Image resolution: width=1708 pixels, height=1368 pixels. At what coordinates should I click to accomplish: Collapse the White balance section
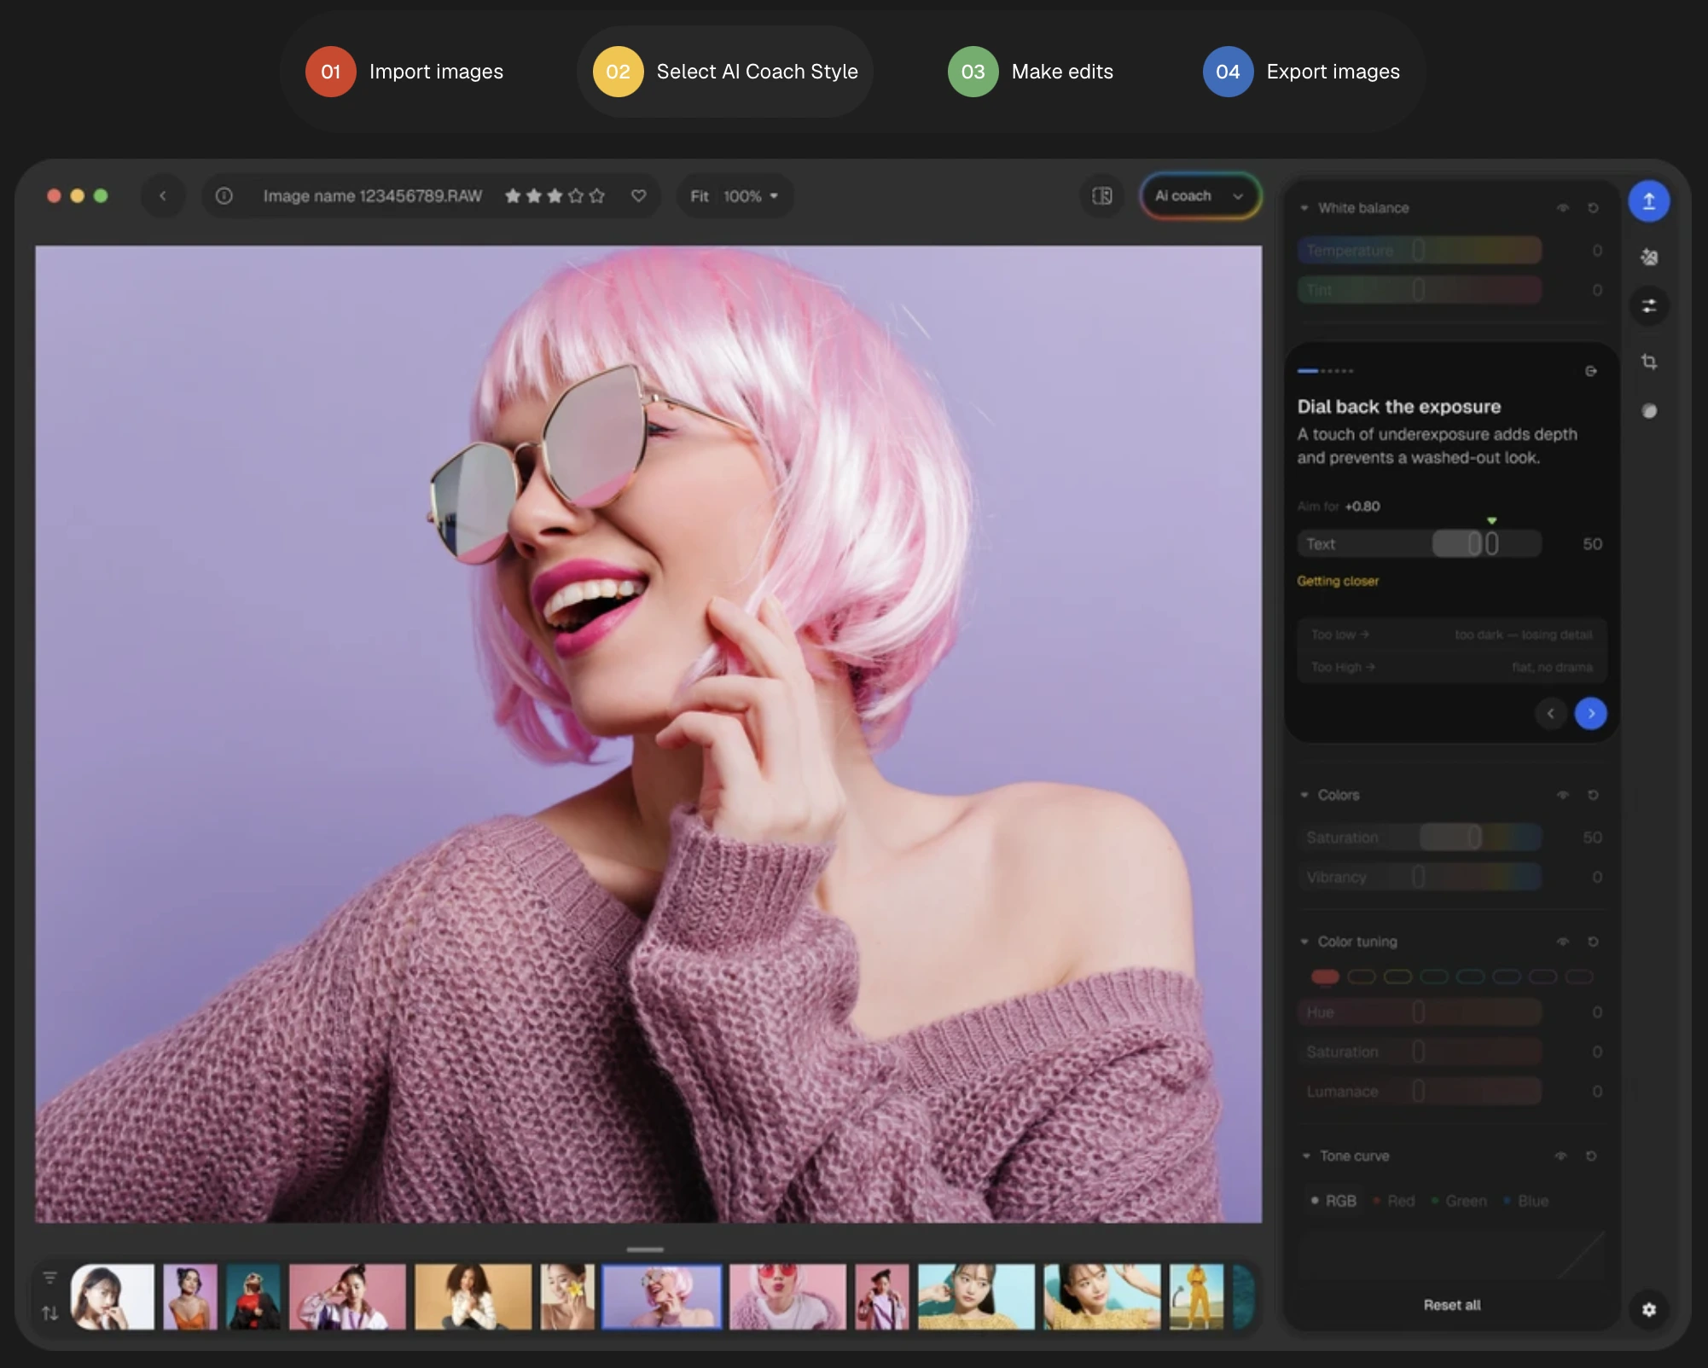click(1304, 208)
